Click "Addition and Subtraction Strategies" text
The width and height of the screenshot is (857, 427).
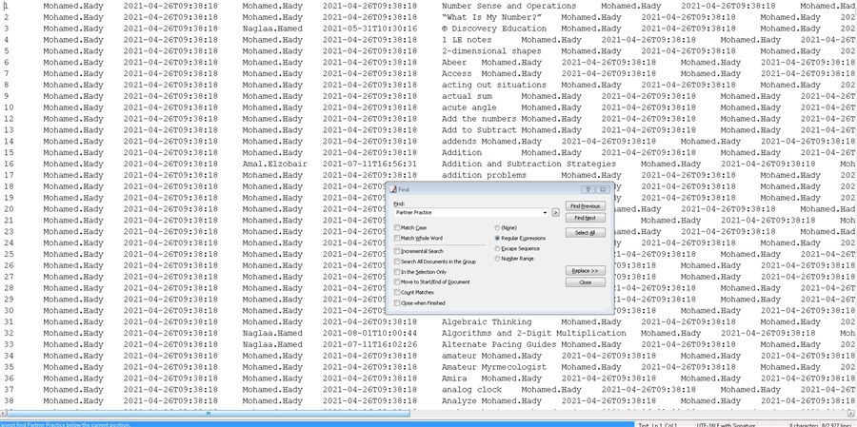click(528, 164)
